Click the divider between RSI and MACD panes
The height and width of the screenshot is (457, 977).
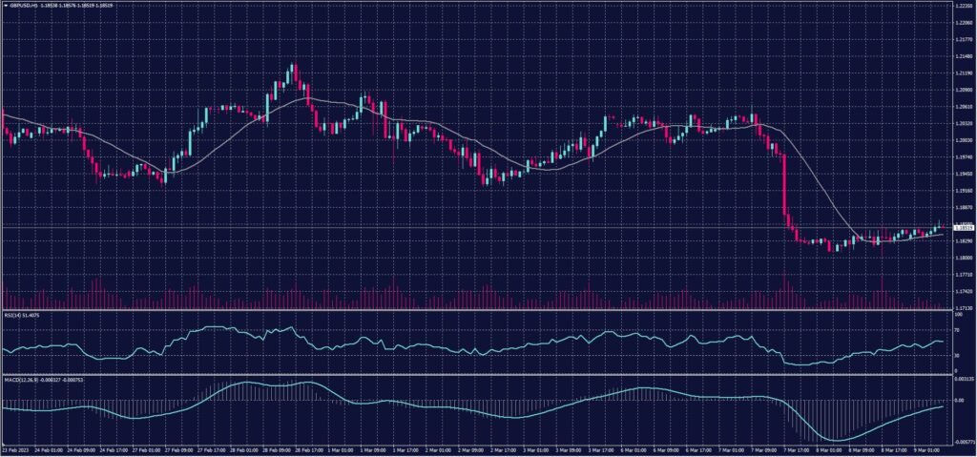tap(477, 372)
